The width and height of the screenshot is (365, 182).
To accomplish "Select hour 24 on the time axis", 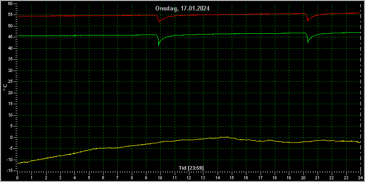I will (360, 177).
